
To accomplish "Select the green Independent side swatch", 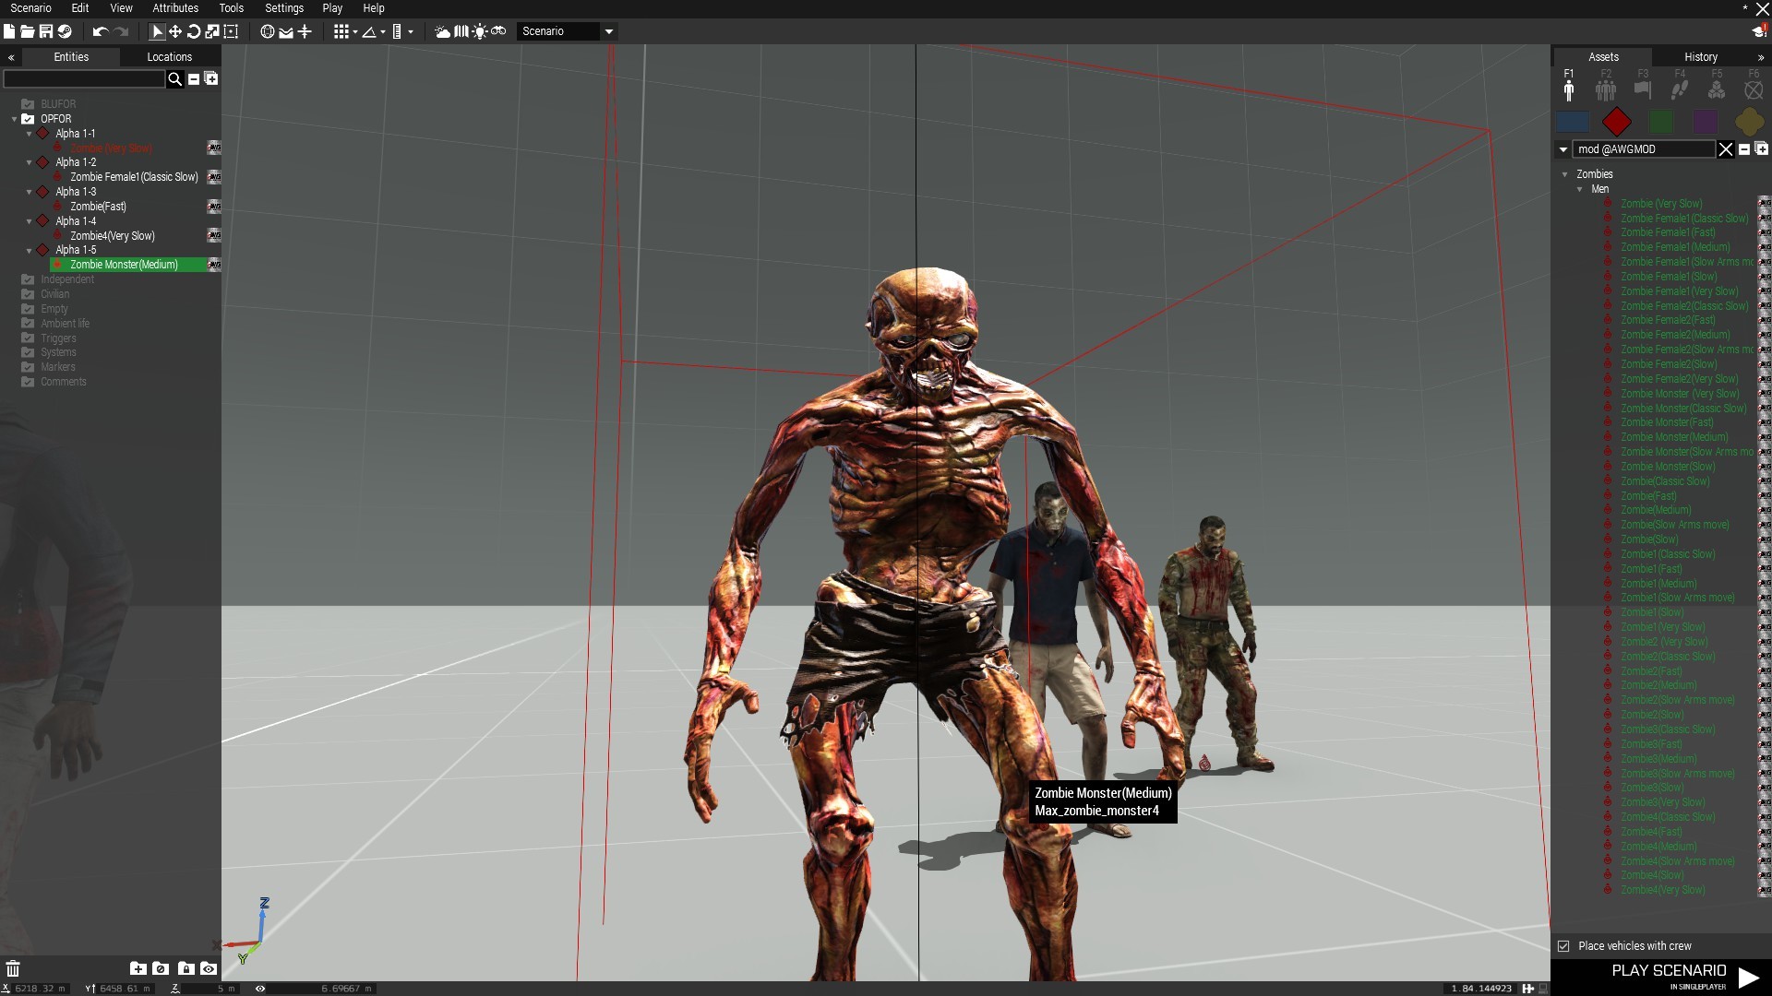I will (x=1661, y=121).
